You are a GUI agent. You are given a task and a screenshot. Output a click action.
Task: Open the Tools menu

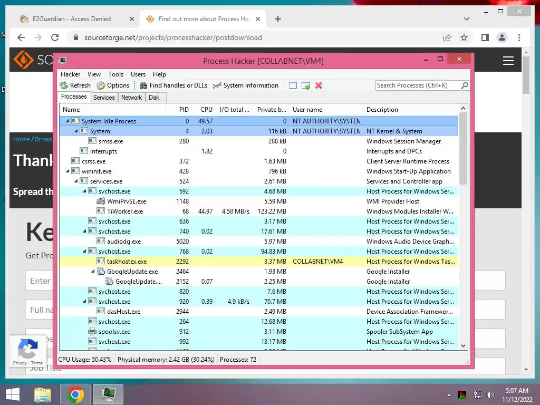coord(115,74)
